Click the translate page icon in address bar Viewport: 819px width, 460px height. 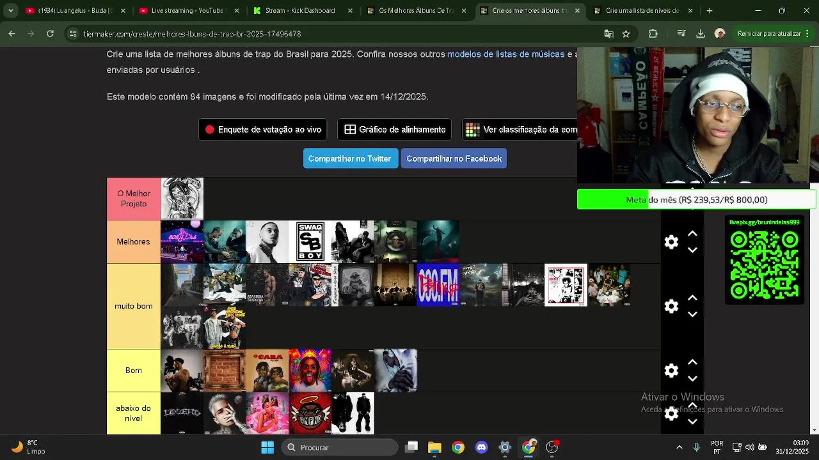[608, 34]
